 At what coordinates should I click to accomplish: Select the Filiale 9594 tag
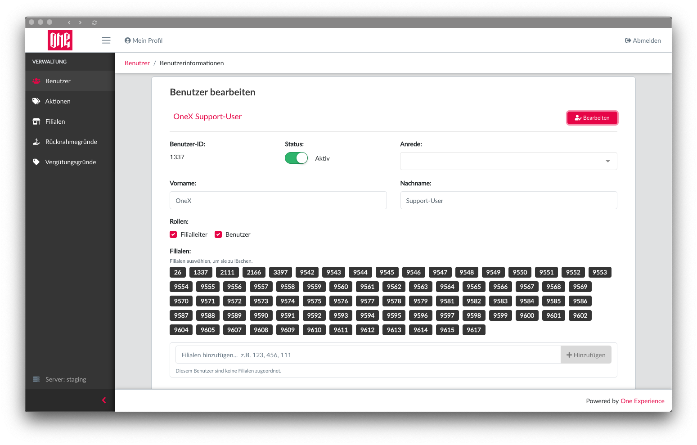[x=367, y=315]
